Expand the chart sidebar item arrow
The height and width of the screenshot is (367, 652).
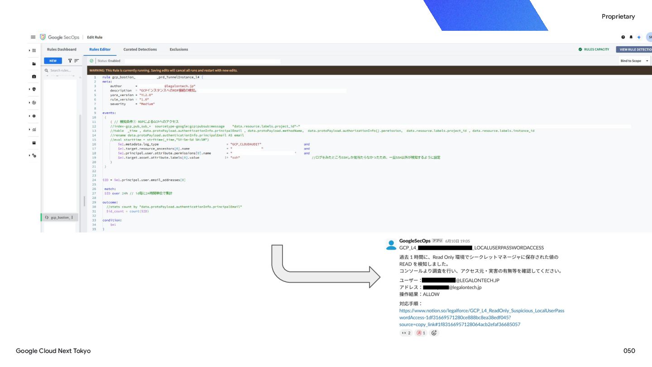click(29, 130)
